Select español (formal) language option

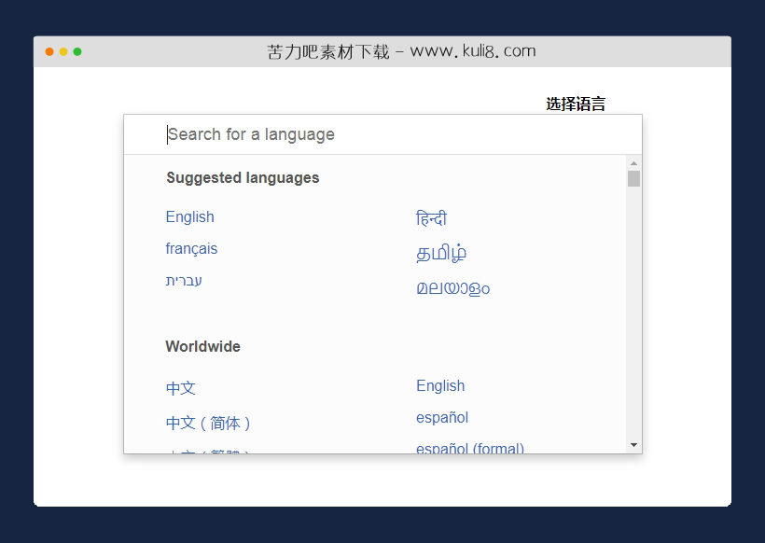[x=469, y=449]
